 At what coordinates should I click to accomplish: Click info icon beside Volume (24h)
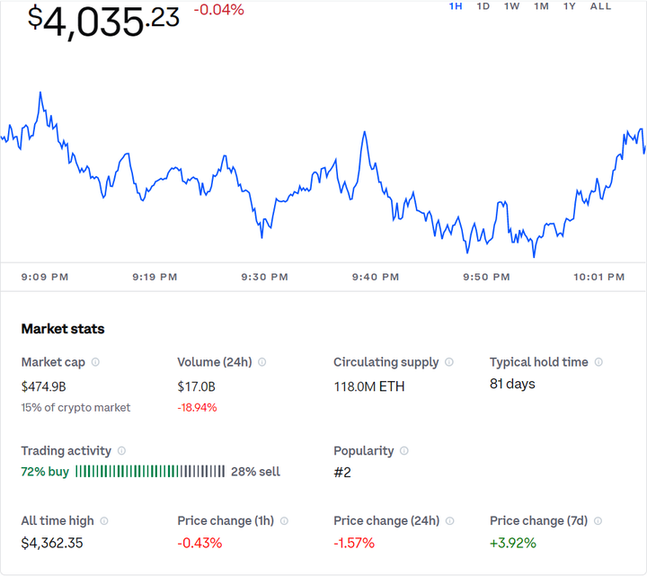point(262,362)
